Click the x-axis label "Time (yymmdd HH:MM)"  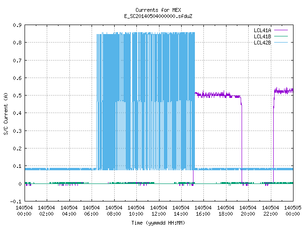[158, 223]
